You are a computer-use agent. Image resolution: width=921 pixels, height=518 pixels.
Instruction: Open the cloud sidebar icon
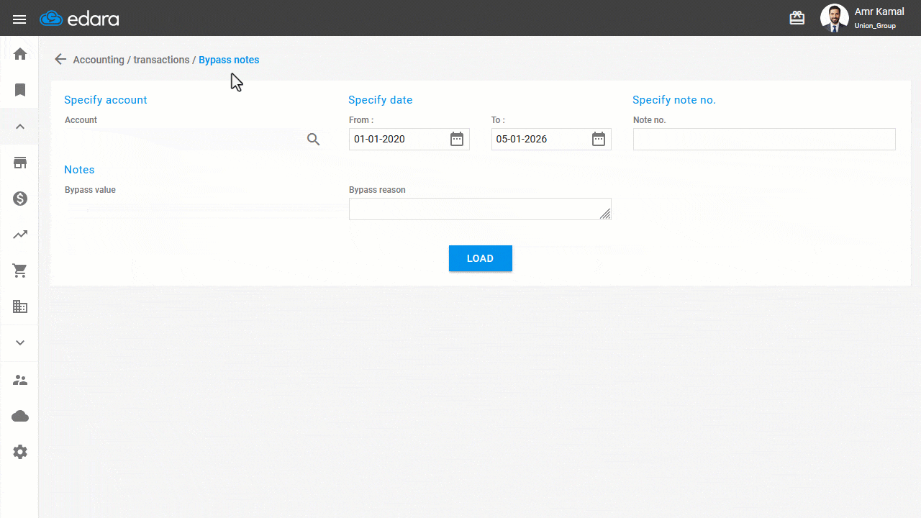coord(20,416)
